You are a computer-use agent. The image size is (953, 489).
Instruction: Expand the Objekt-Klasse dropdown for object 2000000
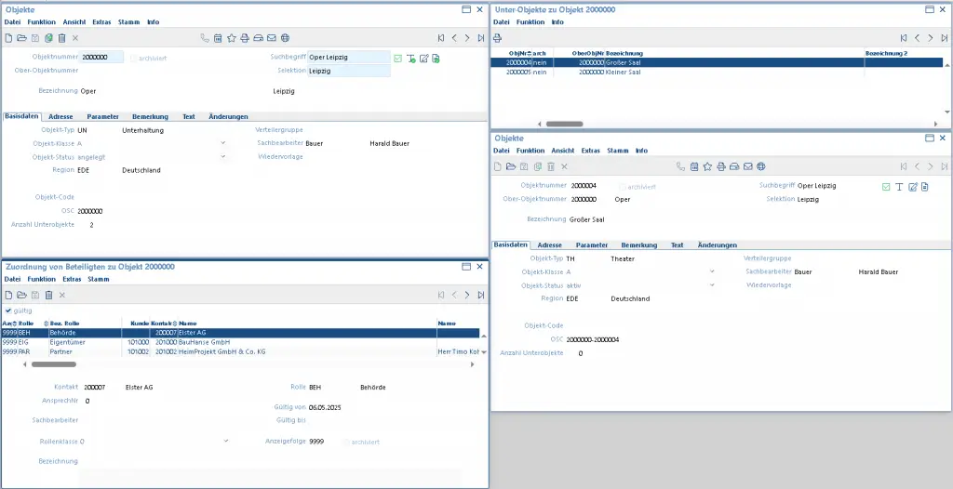(x=223, y=144)
